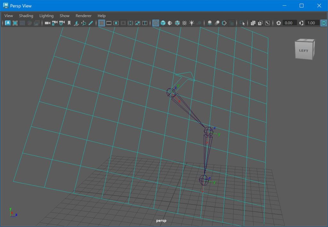
Task: Open the Lighting menu
Action: (46, 16)
